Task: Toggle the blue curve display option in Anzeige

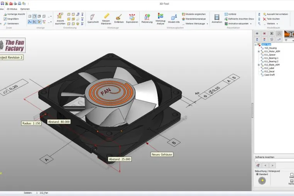Action: (x=30, y=22)
